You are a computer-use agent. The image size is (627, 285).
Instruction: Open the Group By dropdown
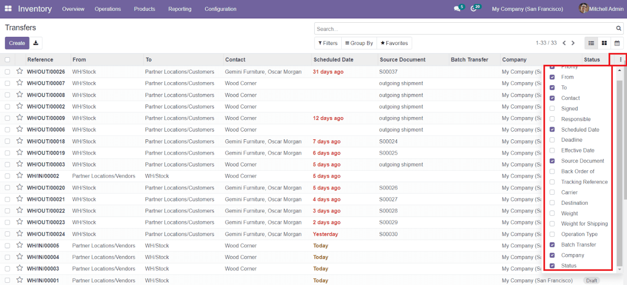358,43
